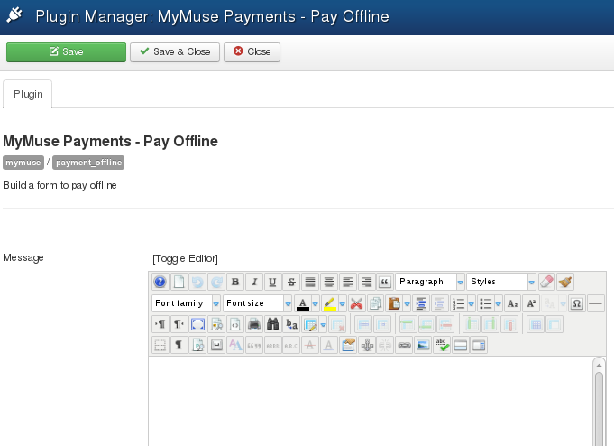Toggle Underline formatting
The width and height of the screenshot is (614, 446).
point(272,282)
